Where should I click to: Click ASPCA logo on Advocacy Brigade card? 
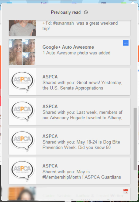click(x=22, y=112)
